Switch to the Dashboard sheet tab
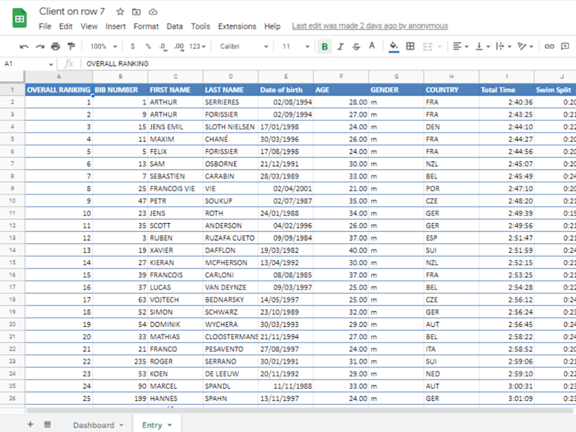Image resolution: width=576 pixels, height=432 pixels. [94, 425]
